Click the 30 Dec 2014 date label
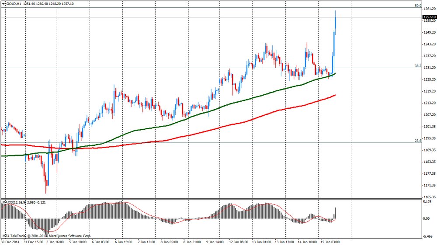437x245 pixels. 10,242
